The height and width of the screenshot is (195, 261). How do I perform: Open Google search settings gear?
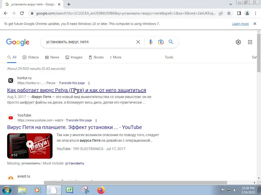pyautogui.click(x=238, y=42)
